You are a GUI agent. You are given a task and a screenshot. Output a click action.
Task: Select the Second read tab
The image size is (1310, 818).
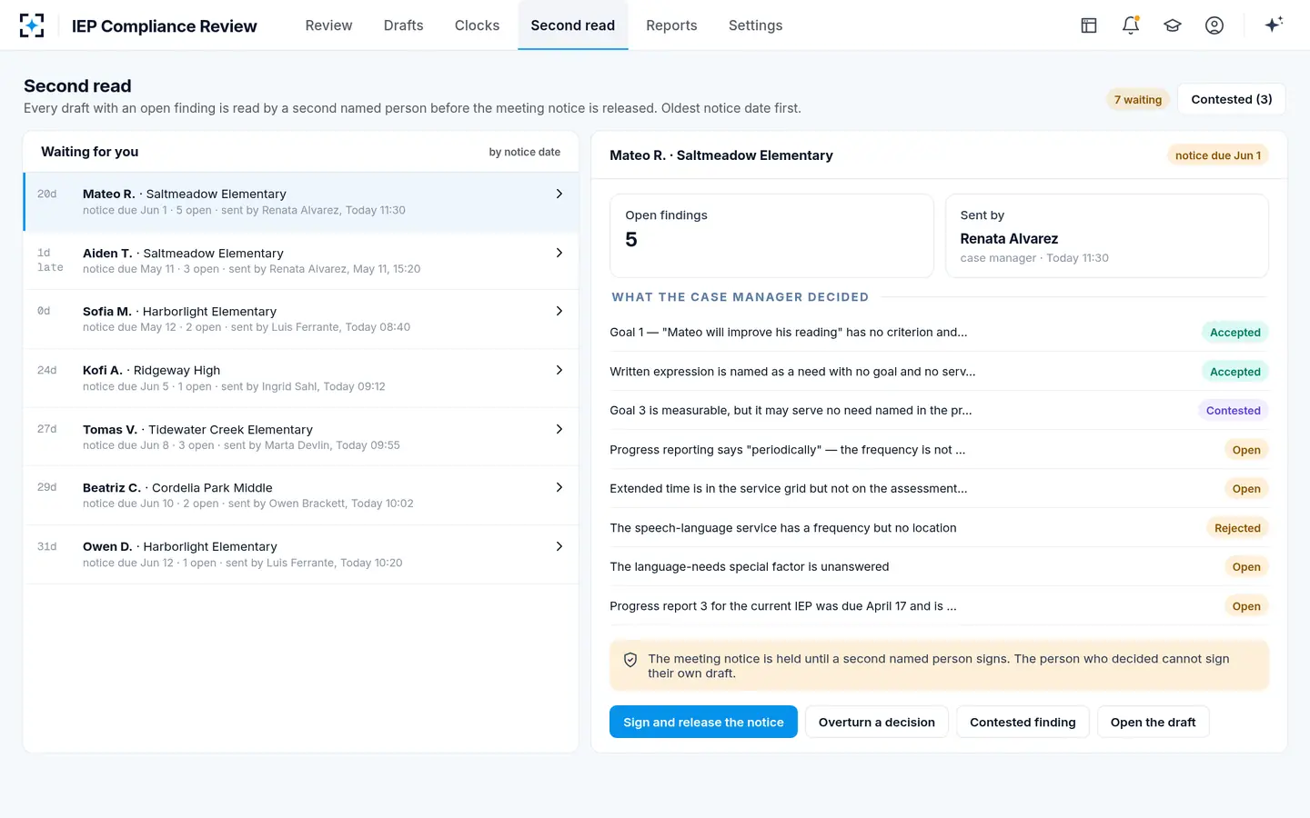573,25
